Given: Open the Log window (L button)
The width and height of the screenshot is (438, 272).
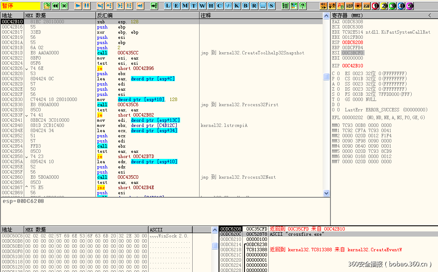Looking at the screenshot, I should pyautogui.click(x=168, y=6).
